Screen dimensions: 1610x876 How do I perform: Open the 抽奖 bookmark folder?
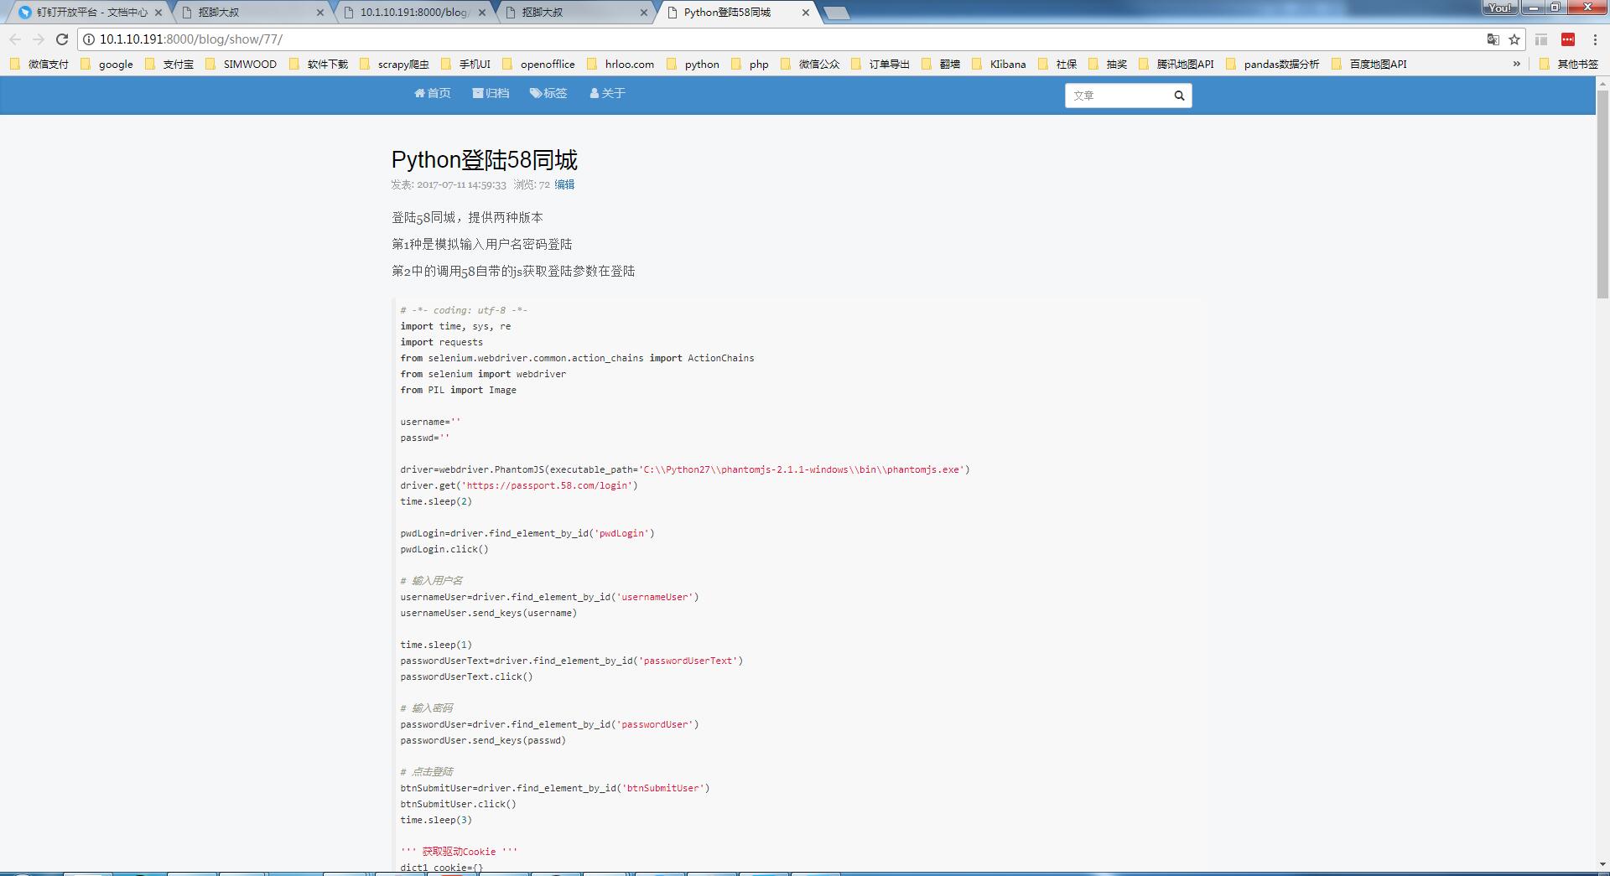coord(1108,64)
